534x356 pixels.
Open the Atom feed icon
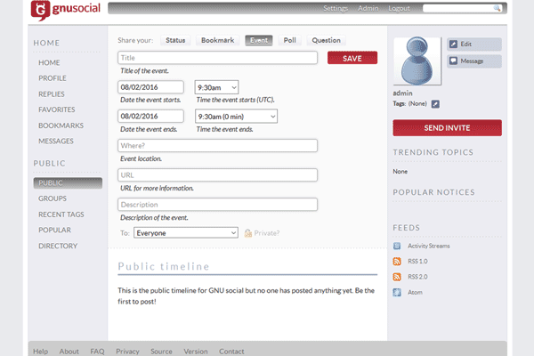[398, 292]
